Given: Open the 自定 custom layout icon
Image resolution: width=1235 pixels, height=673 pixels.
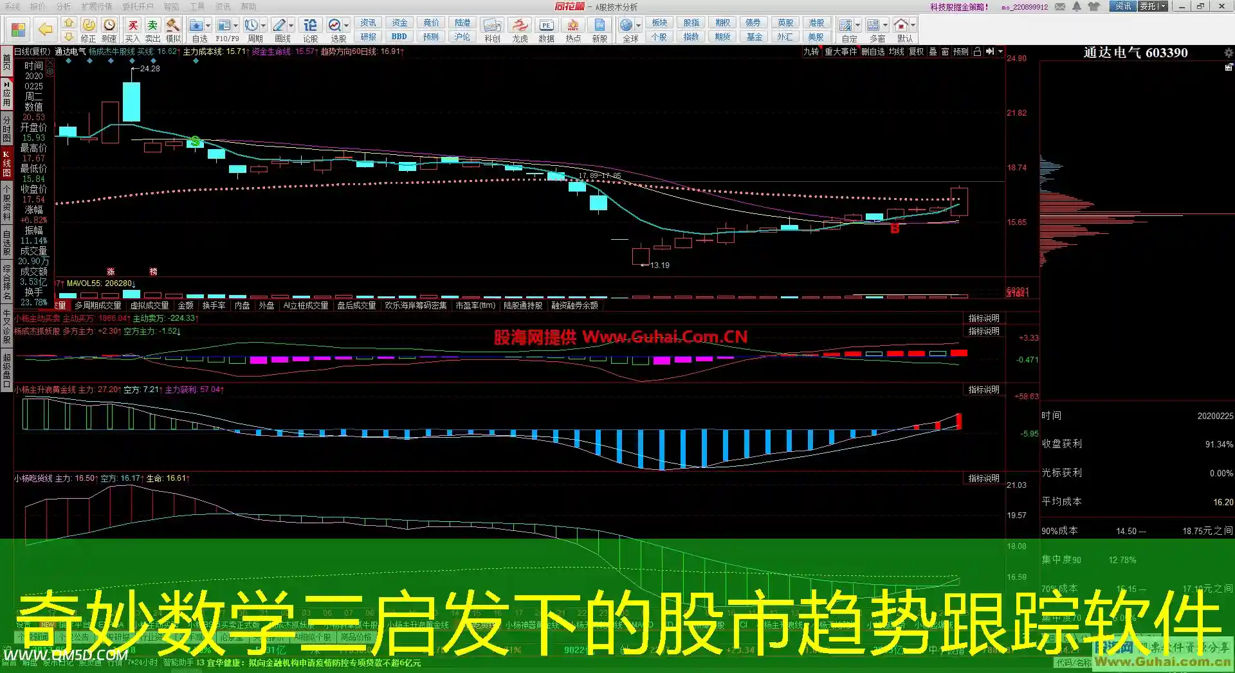Looking at the screenshot, I should click(846, 25).
